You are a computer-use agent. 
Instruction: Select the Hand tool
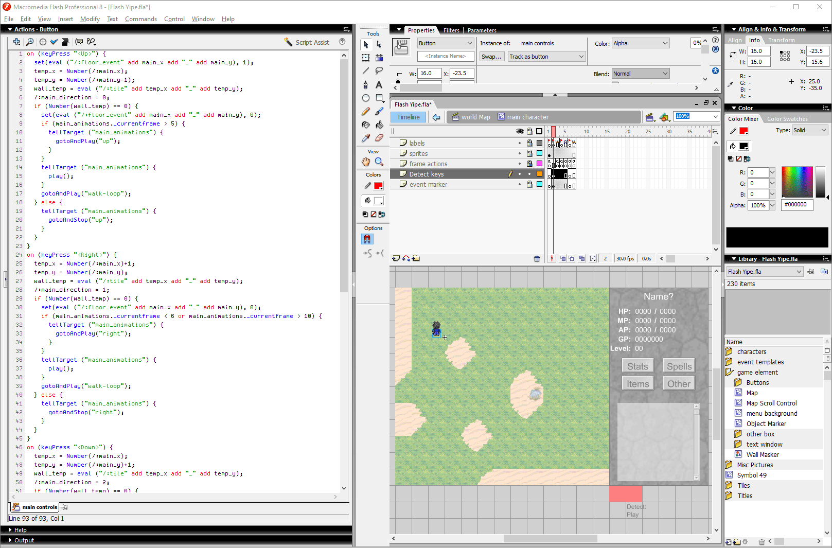click(x=366, y=162)
